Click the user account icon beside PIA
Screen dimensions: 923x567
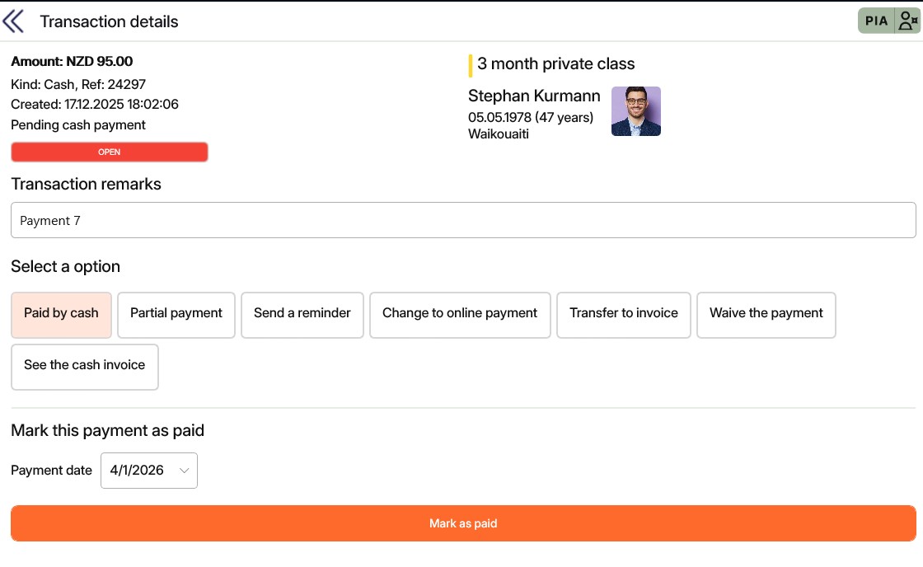click(x=907, y=21)
